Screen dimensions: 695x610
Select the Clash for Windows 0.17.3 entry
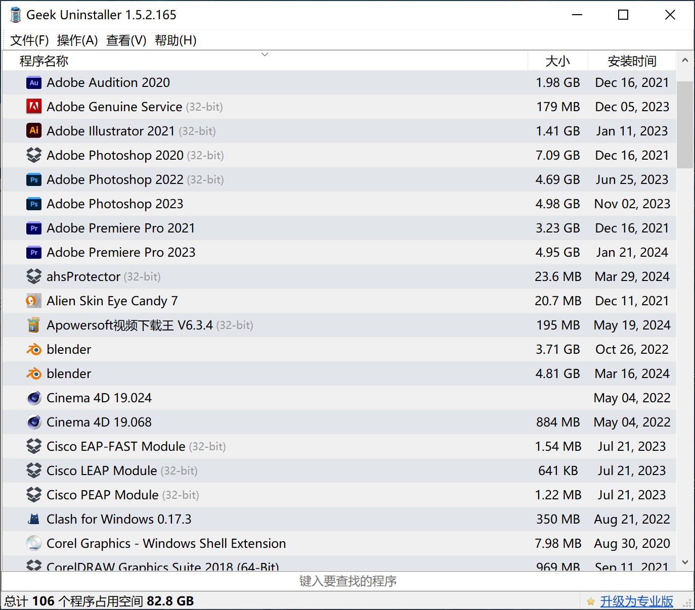pos(339,519)
